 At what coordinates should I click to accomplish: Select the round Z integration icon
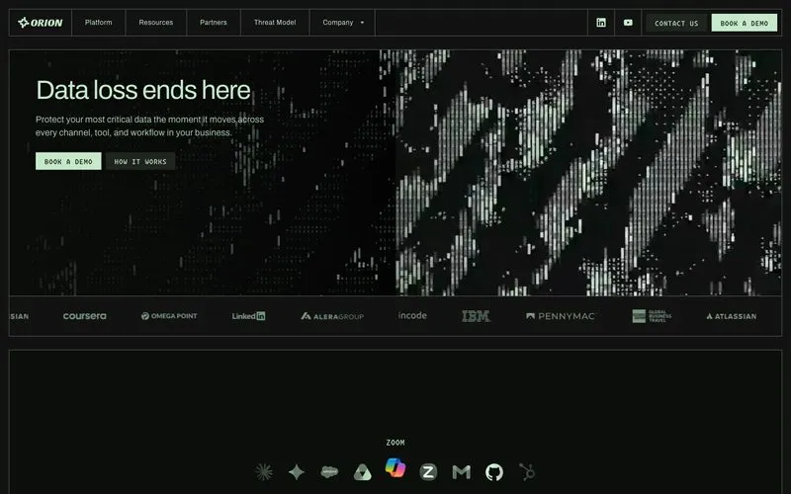428,472
